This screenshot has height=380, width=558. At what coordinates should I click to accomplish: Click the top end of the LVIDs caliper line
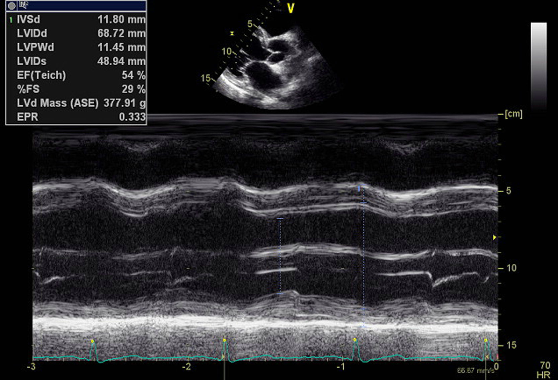pos(280,219)
